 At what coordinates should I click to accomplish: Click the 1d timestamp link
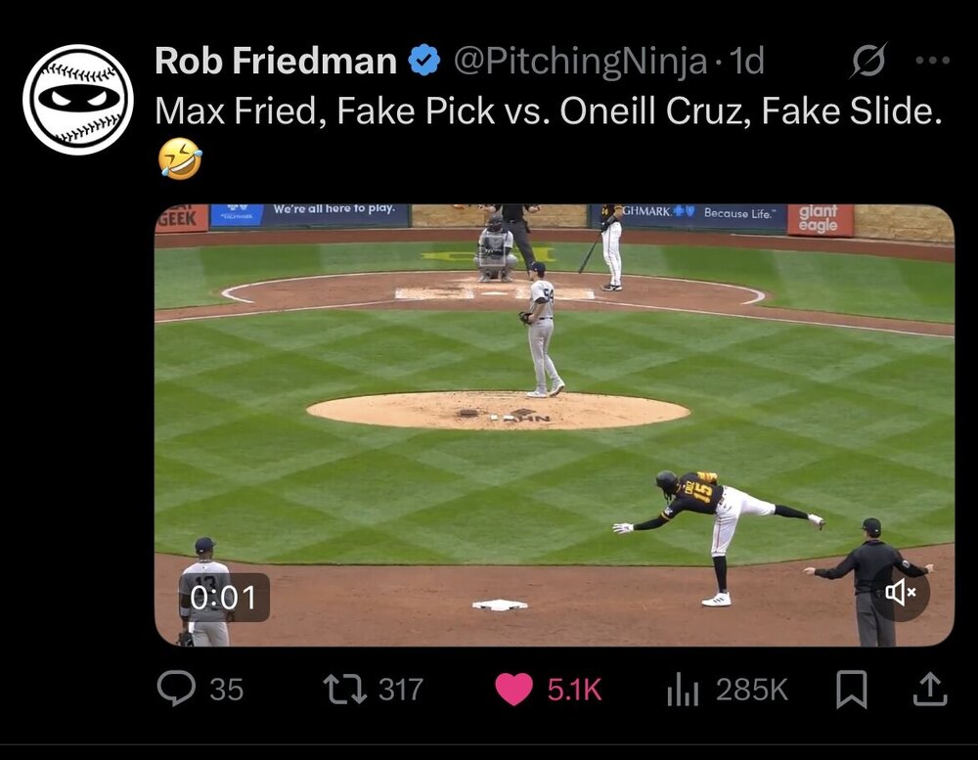pos(746,62)
